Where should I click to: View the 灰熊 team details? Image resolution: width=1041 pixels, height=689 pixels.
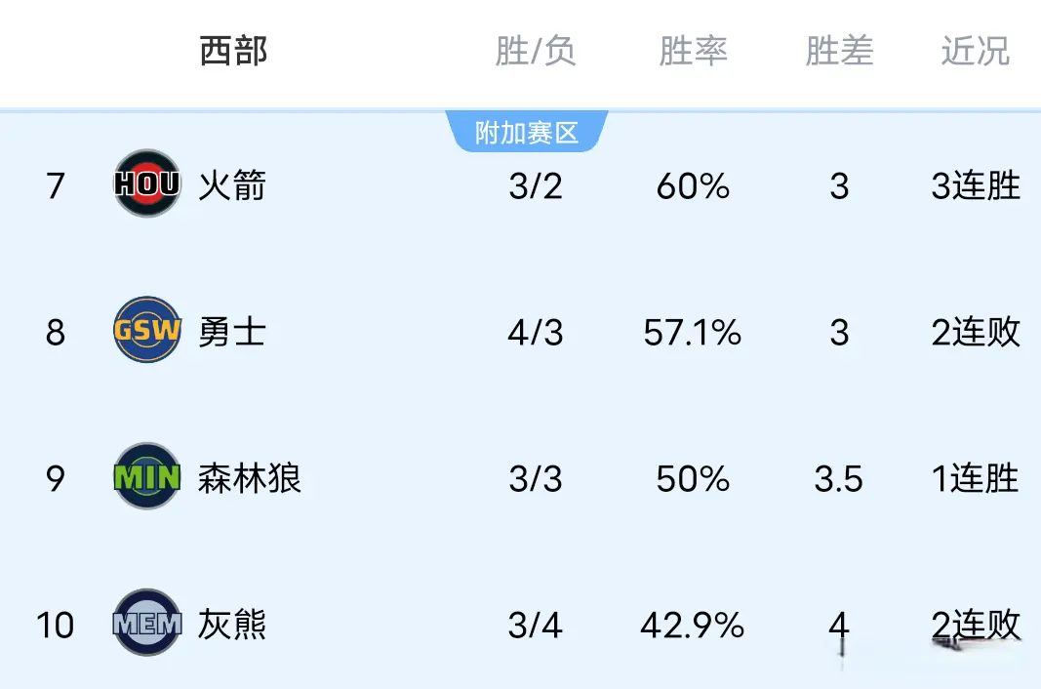click(x=232, y=626)
